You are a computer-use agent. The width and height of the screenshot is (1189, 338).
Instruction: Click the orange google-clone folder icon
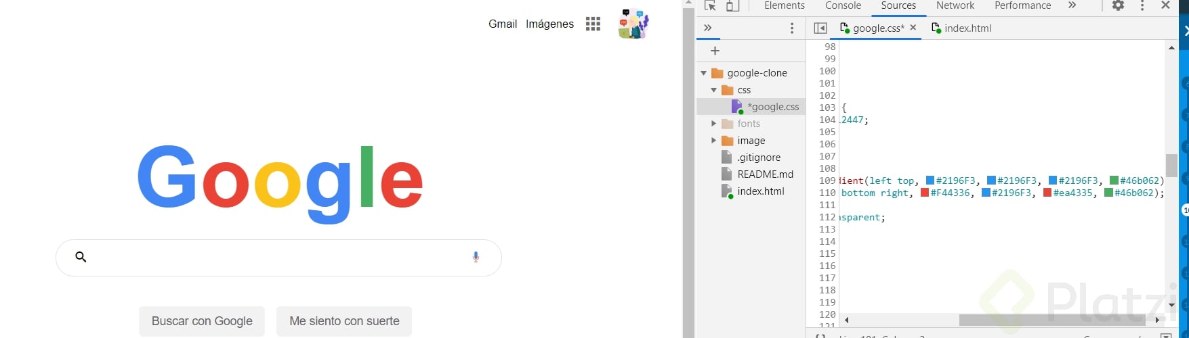click(x=717, y=73)
